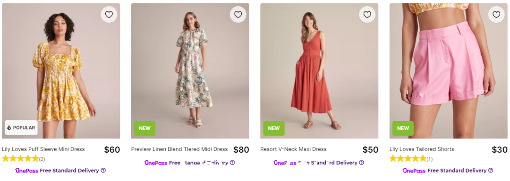Favorite the Lily Loves Puff Sleeve Mini Dress
The height and width of the screenshot is (181, 510).
(109, 15)
